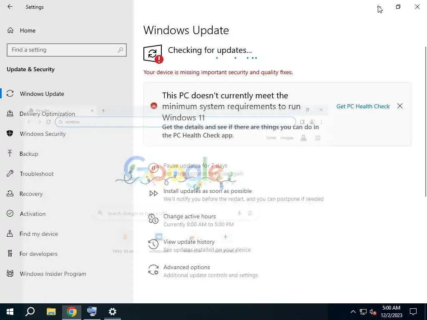
Task: Click the taskbar clock showing 5:00 AM
Action: coord(391,312)
